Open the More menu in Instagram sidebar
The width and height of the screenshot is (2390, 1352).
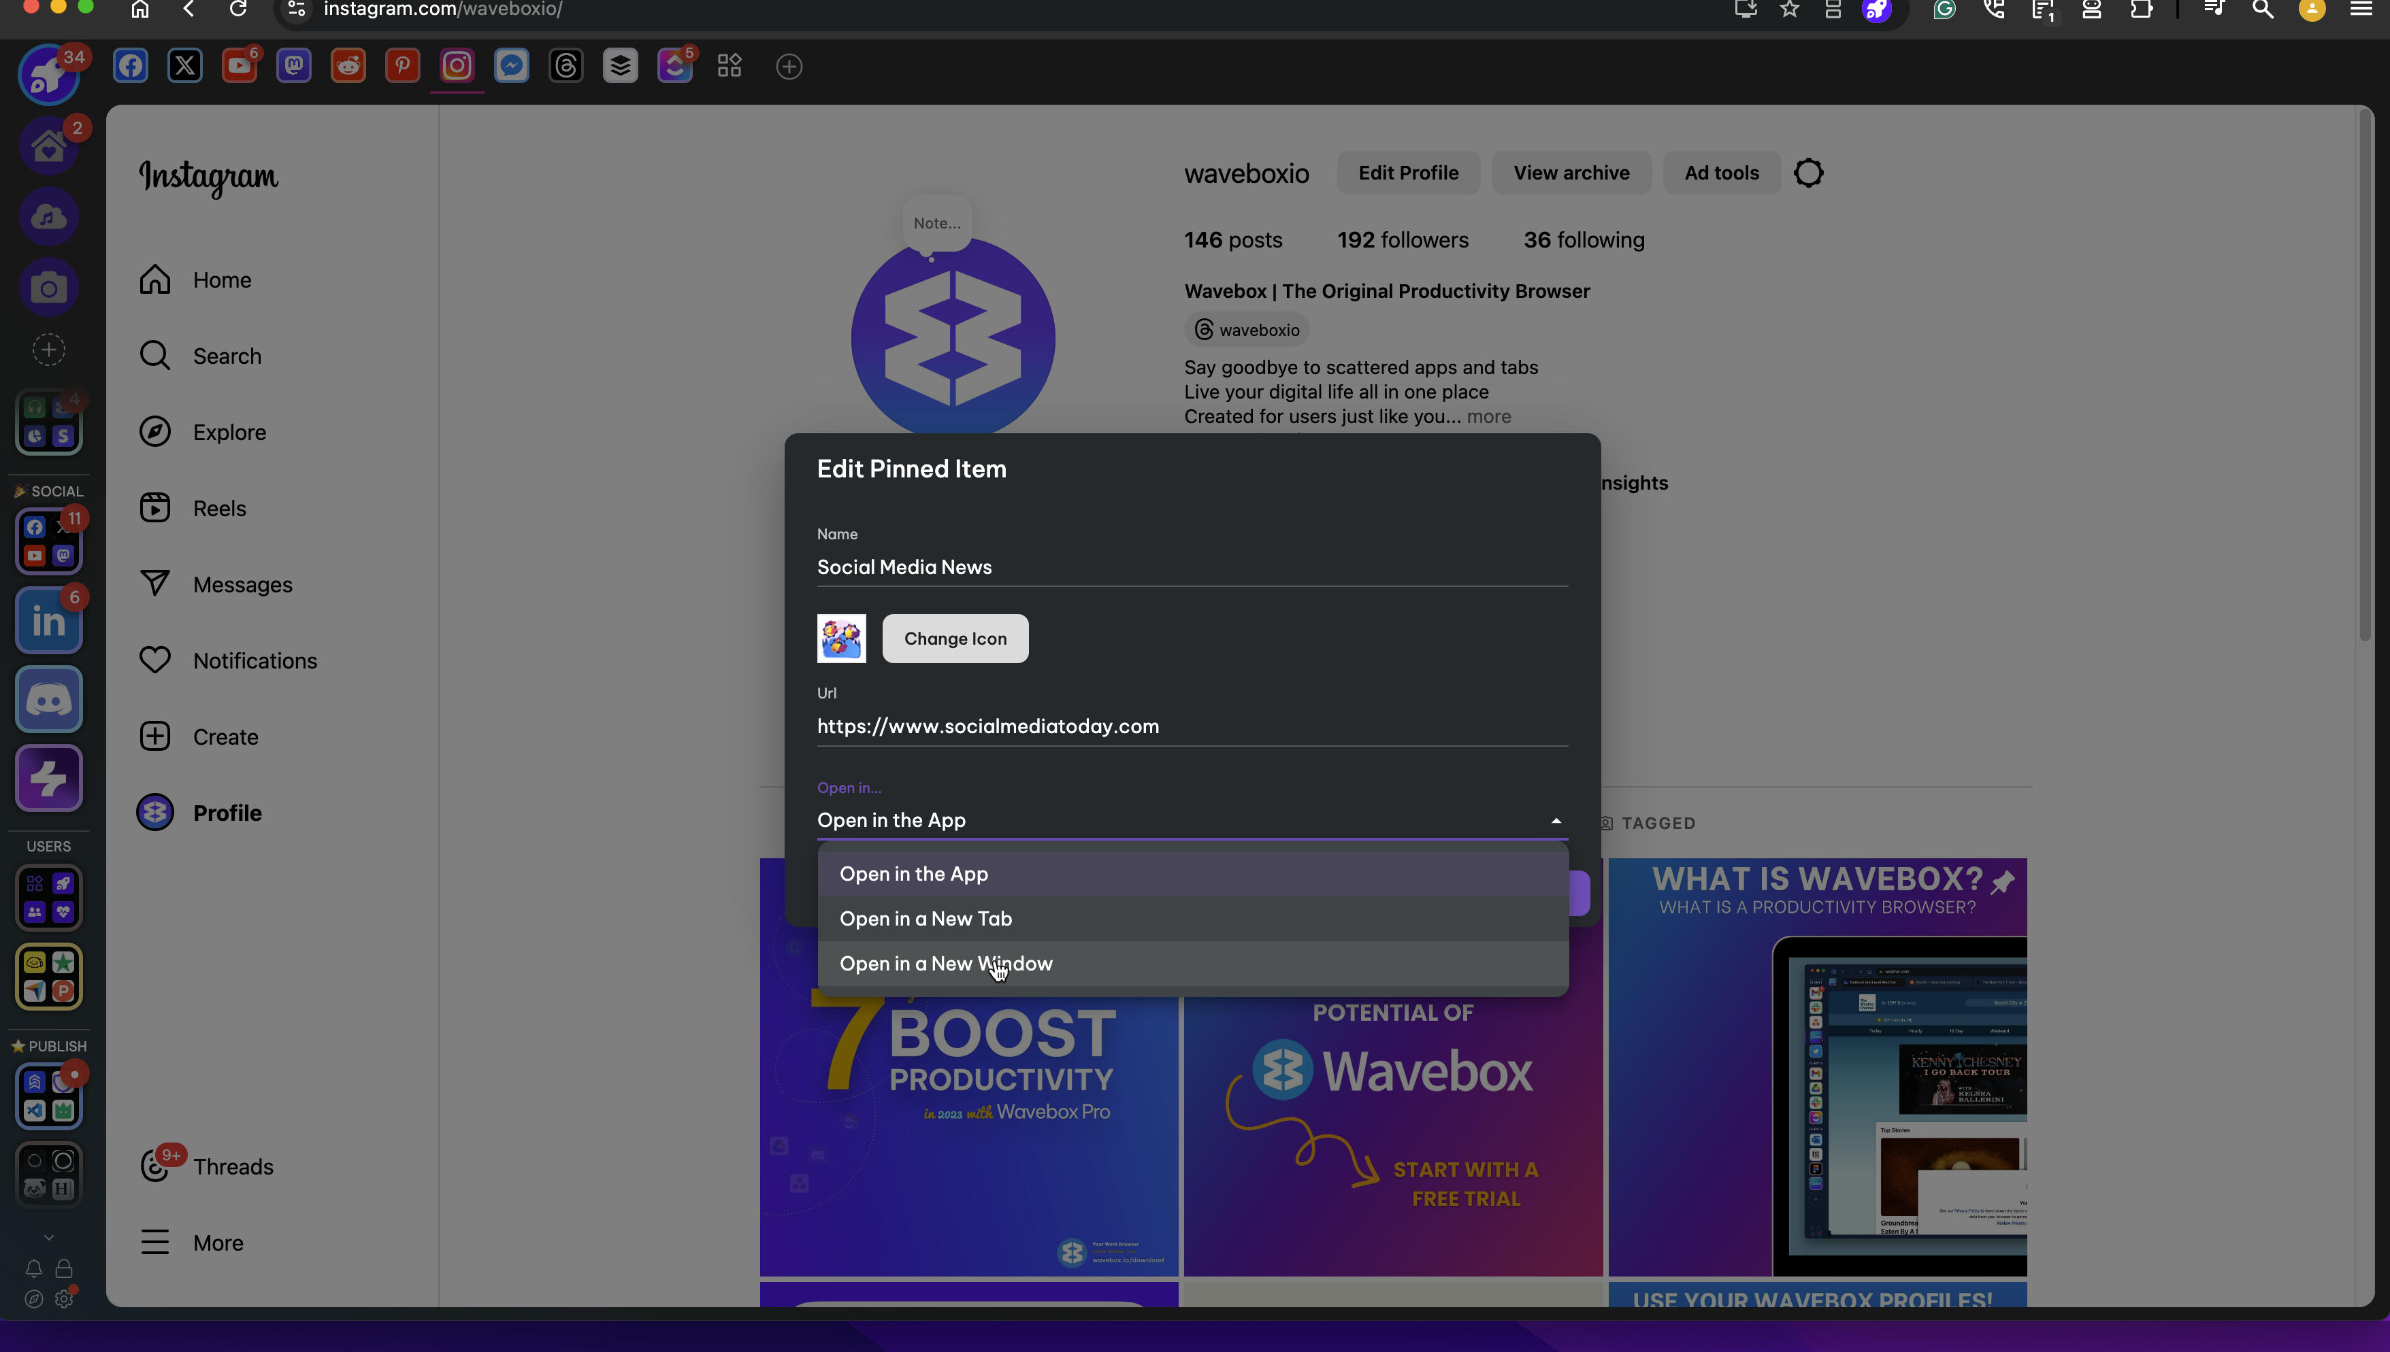[x=191, y=1243]
